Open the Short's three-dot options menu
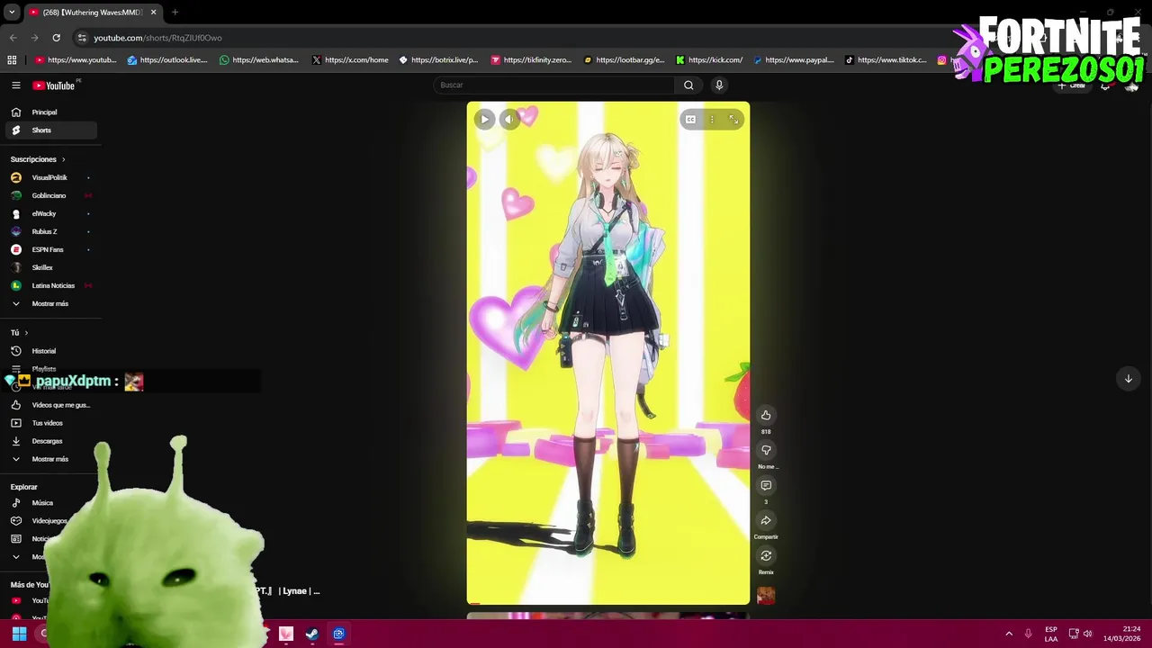 pos(712,119)
